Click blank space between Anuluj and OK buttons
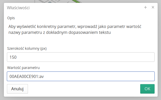The width and height of the screenshot is (161, 100). (84, 89)
